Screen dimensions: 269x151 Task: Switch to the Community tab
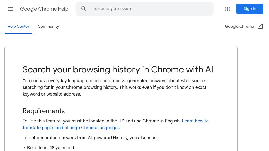(48, 26)
